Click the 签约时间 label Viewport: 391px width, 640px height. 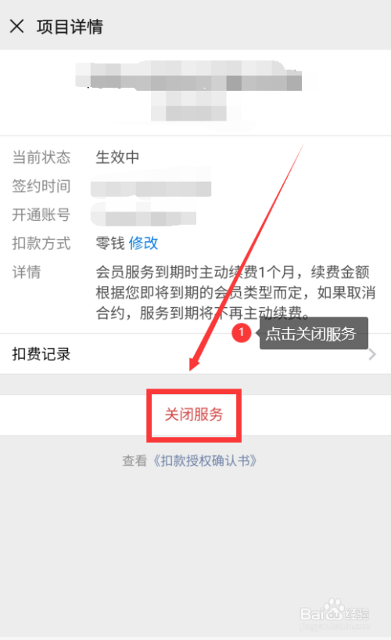(41, 186)
